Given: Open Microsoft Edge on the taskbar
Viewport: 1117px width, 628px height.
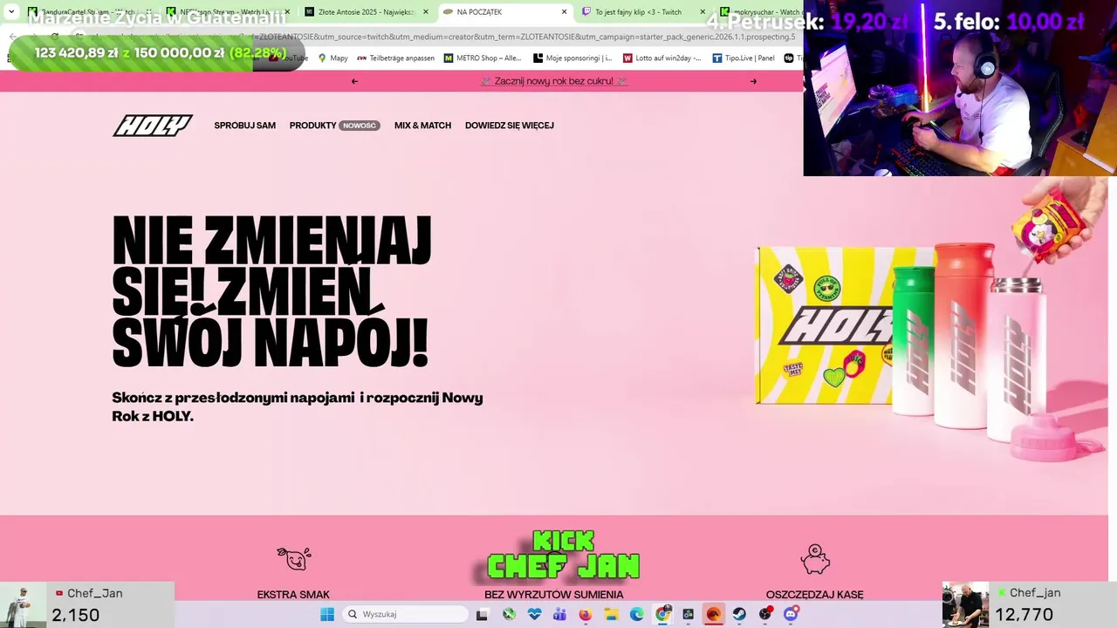Looking at the screenshot, I should pyautogui.click(x=637, y=614).
